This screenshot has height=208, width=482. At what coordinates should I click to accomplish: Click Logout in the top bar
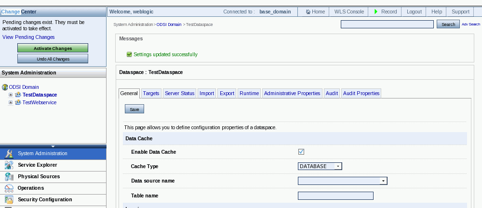pyautogui.click(x=414, y=12)
